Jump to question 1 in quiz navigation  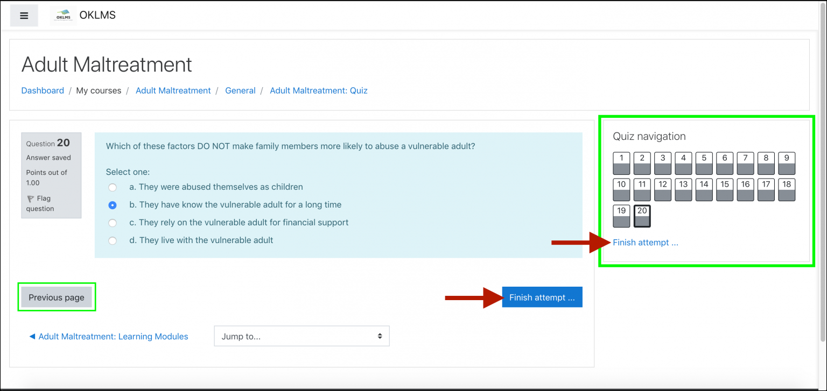pos(621,163)
